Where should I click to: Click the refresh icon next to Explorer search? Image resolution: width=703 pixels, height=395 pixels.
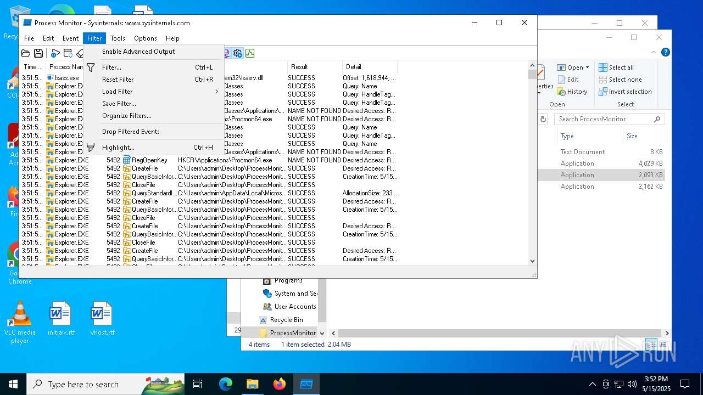[x=543, y=119]
